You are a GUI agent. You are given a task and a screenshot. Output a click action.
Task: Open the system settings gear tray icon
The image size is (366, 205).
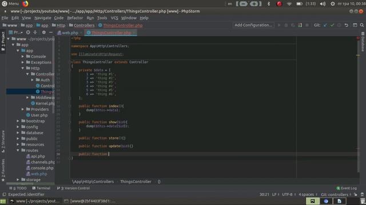333,4
